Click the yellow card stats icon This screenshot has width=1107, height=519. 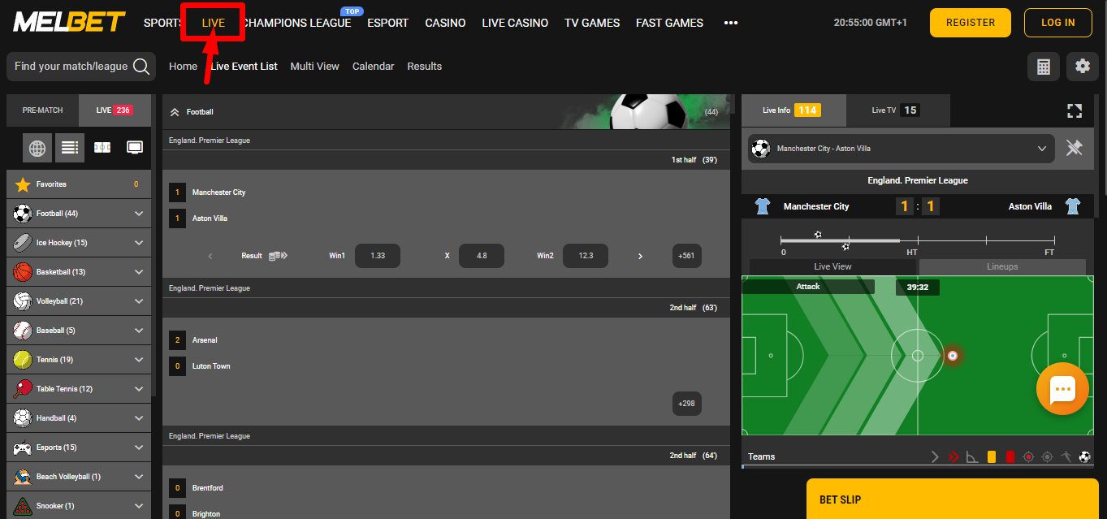992,457
